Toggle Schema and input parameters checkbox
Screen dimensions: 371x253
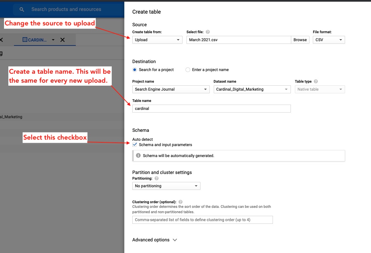(x=135, y=145)
